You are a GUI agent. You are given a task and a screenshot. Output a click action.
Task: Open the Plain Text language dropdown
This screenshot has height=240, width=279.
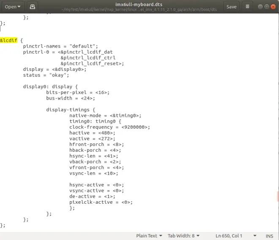pyautogui.click(x=149, y=236)
